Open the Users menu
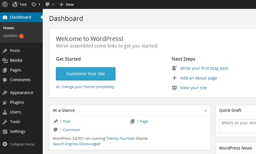The height and width of the screenshot is (154, 256). click(x=15, y=112)
